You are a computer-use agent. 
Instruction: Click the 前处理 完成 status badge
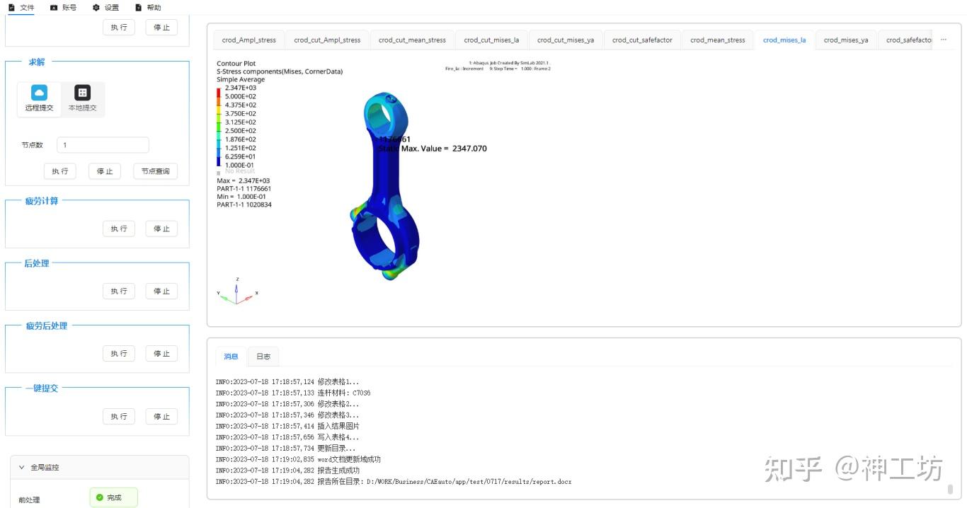(113, 497)
